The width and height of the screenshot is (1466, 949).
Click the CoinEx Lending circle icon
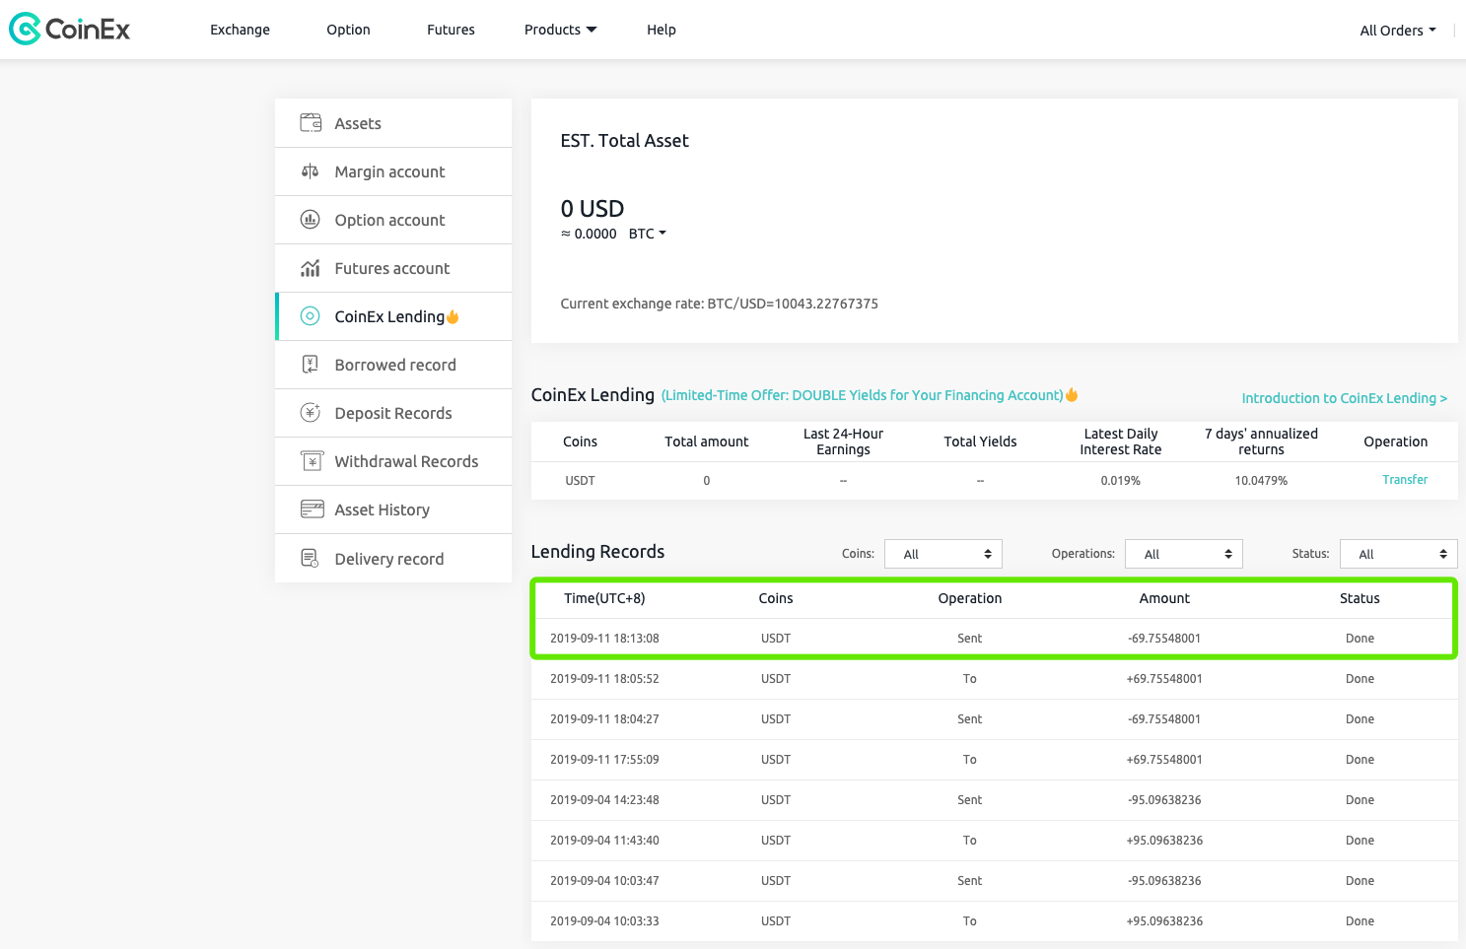tap(311, 316)
